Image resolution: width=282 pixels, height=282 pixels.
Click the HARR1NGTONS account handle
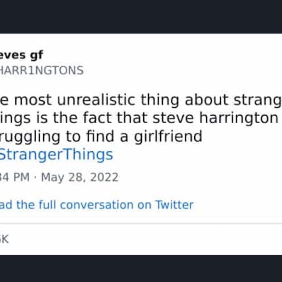[41, 71]
